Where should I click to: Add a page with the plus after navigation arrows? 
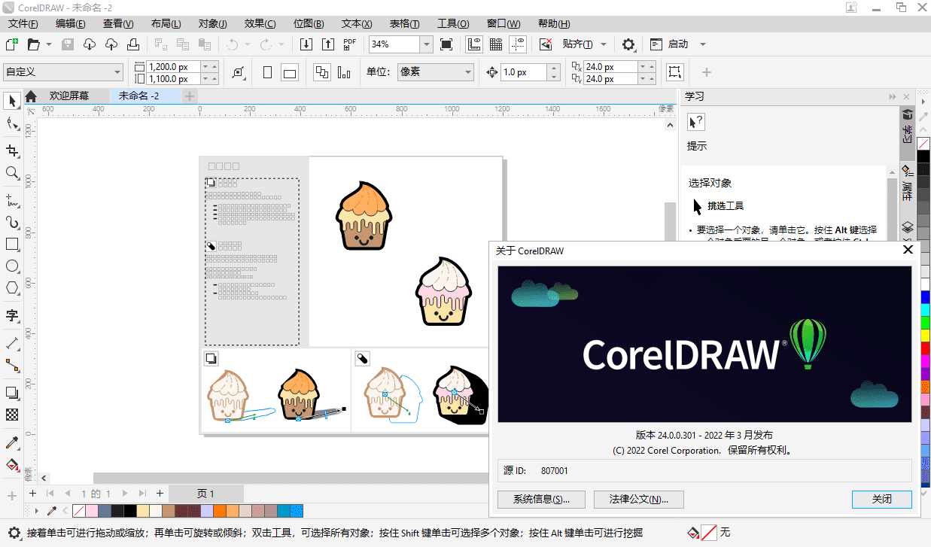160,494
